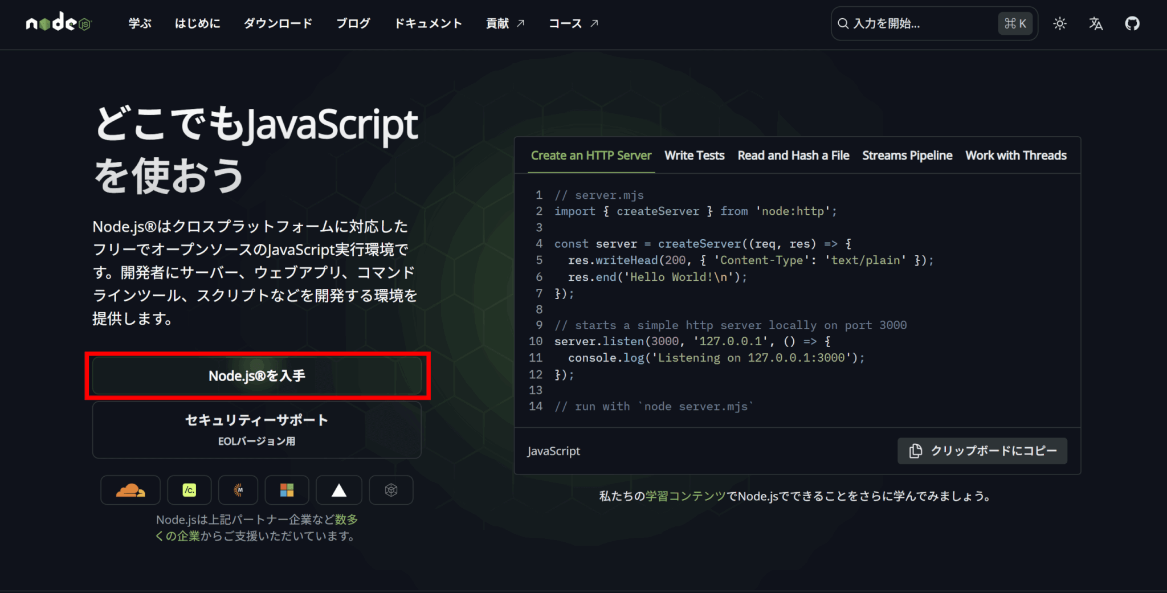Click the Node.js logo in the header
The width and height of the screenshot is (1167, 593).
click(x=59, y=23)
